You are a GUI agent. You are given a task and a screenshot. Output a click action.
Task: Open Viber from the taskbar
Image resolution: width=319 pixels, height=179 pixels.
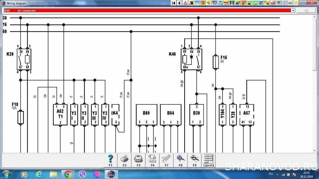tap(82, 174)
